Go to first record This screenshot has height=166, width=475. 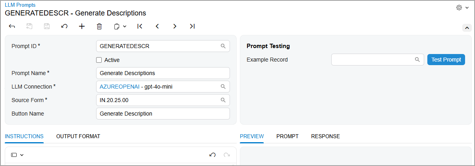140,27
